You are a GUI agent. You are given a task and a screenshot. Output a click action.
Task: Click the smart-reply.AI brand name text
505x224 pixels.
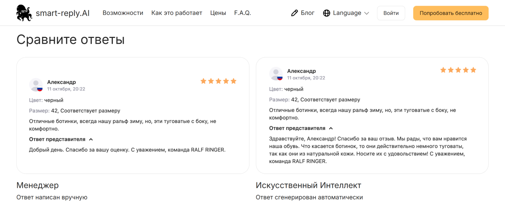[x=63, y=13]
